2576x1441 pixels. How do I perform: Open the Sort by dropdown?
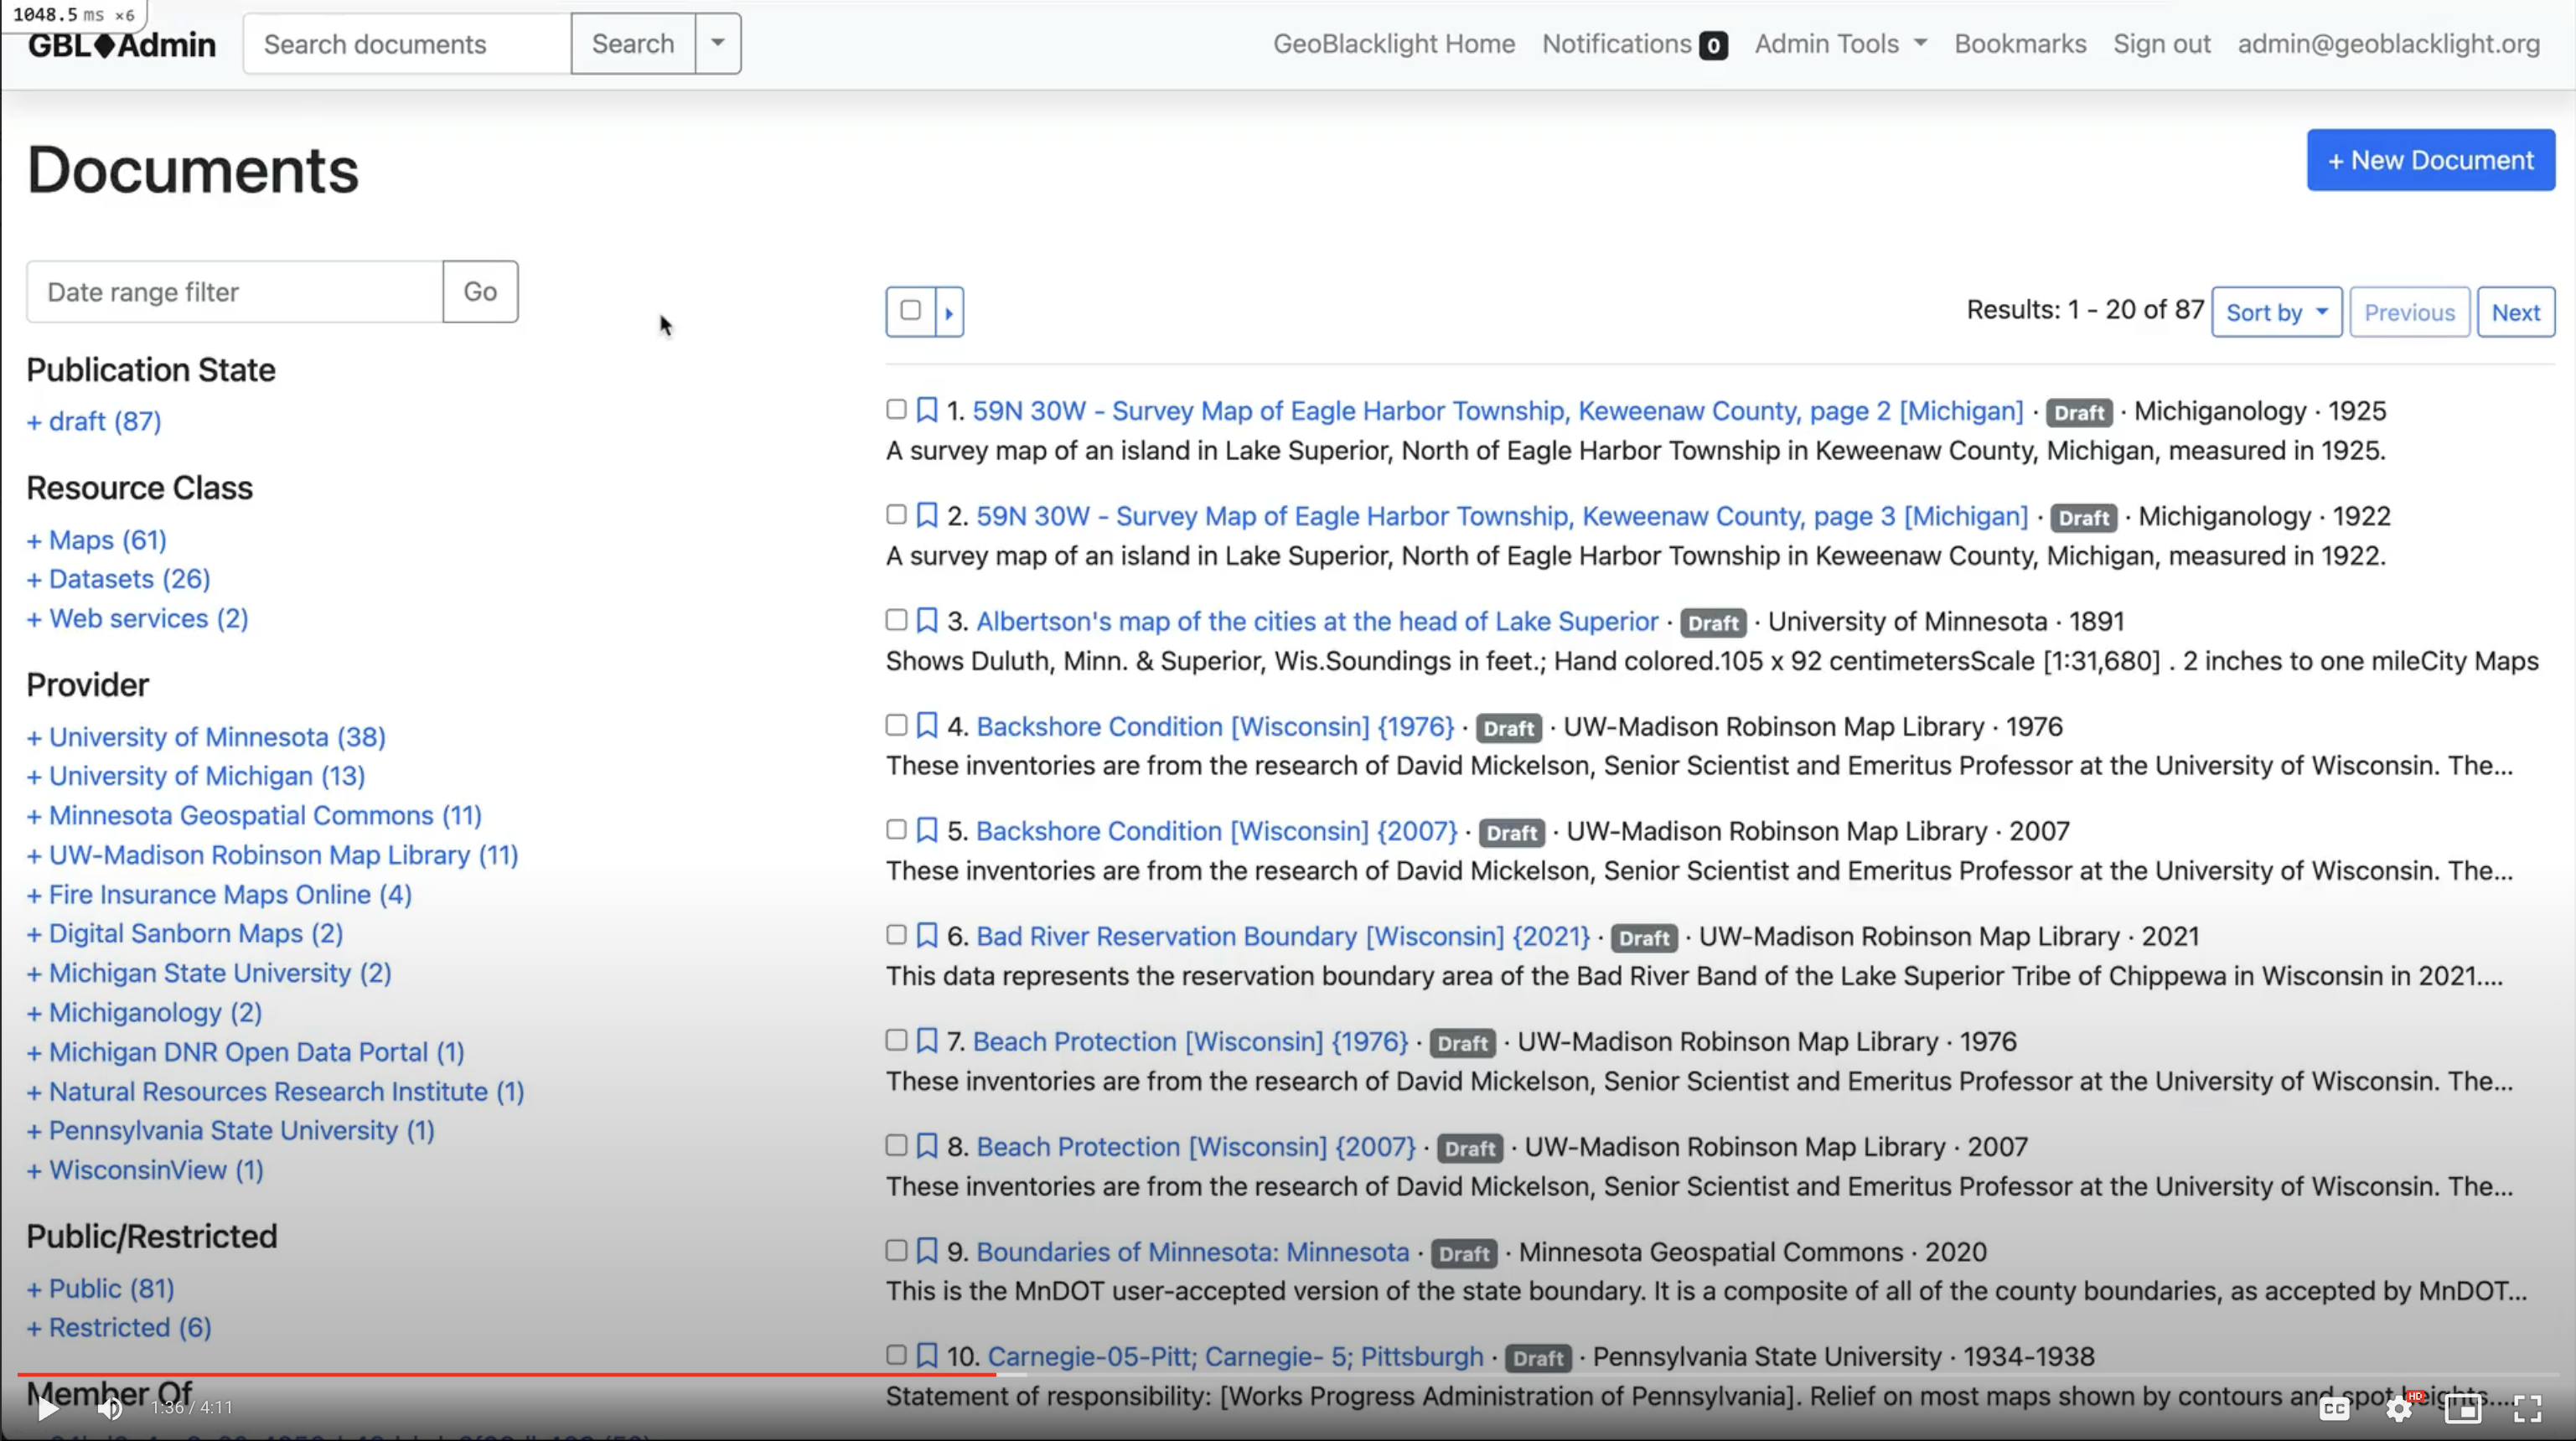(2276, 313)
